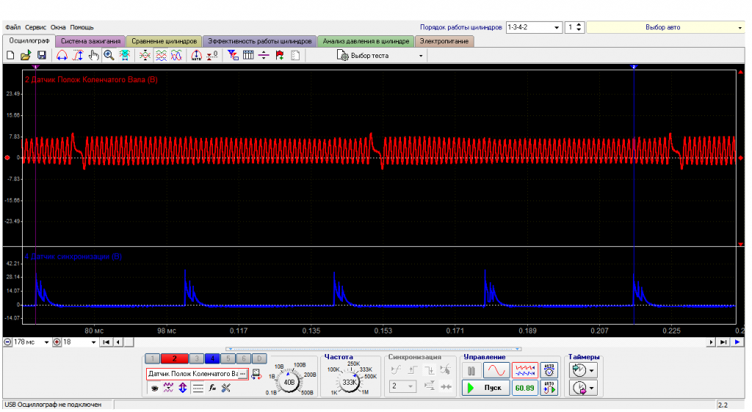Click the Пуск start button
Viewport: 752px width, 412px height.
pyautogui.click(x=486, y=388)
